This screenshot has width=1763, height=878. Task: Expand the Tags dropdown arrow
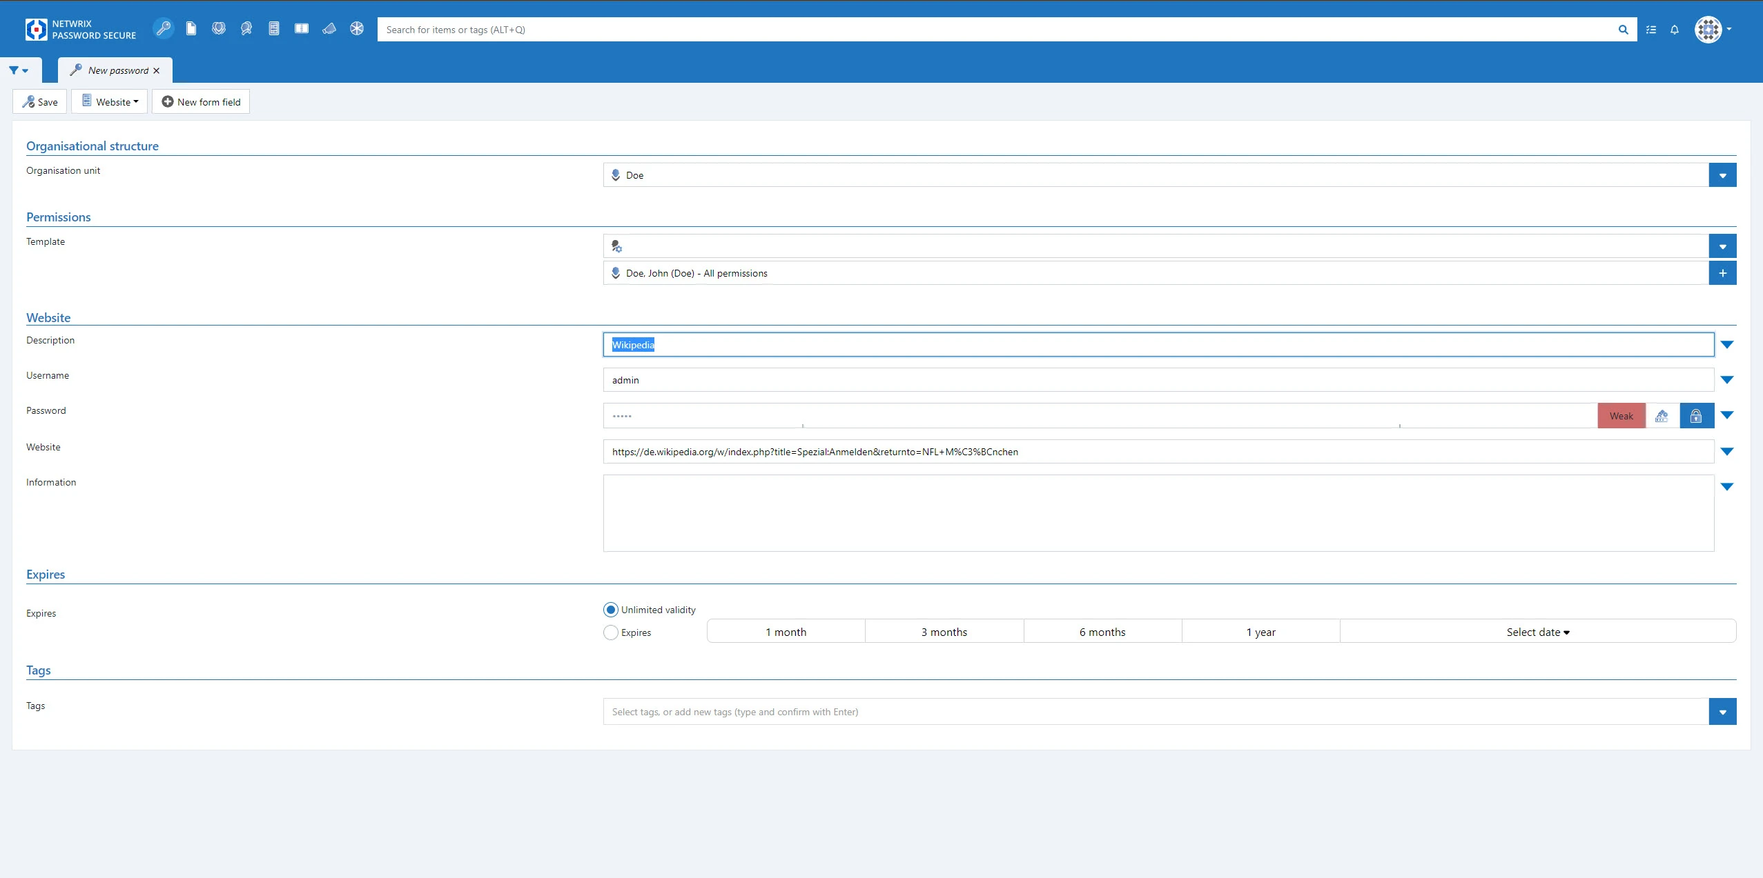(1722, 712)
